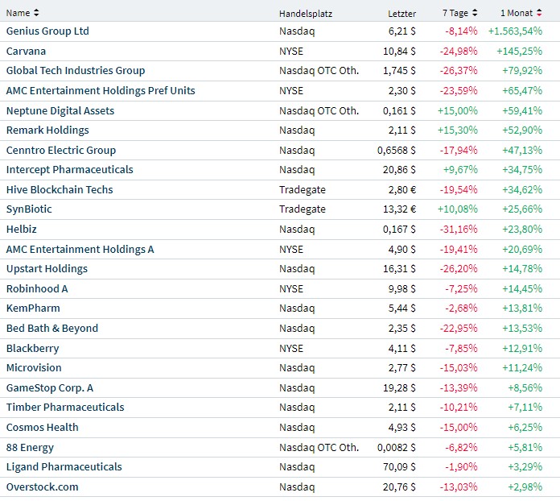Open Genius Group Ltd stock page

coord(47,31)
